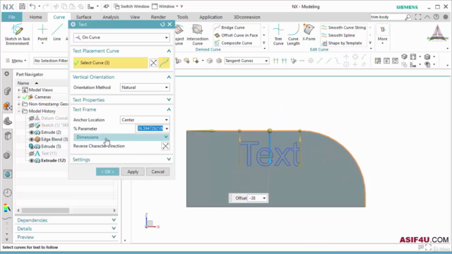
Task: Click Smooth Spline tool
Action: click(x=338, y=35)
